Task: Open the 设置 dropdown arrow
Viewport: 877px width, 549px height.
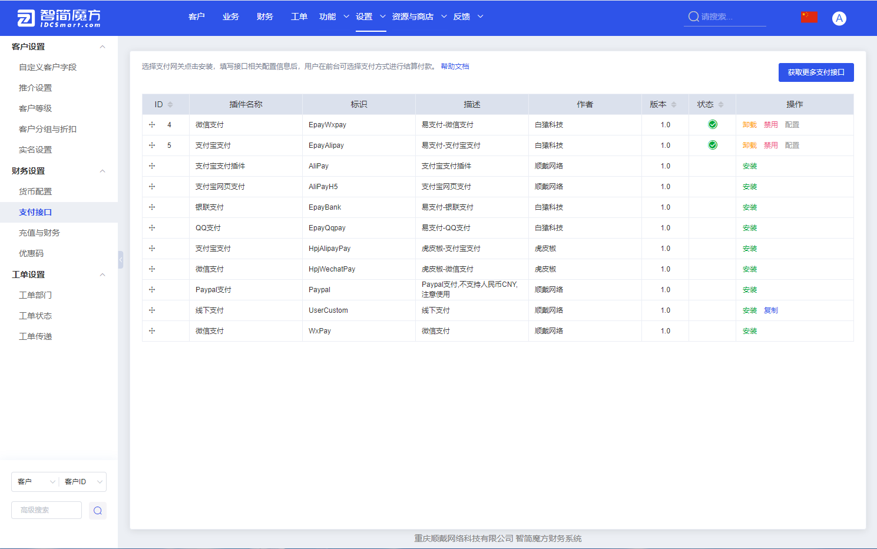Action: coord(382,16)
